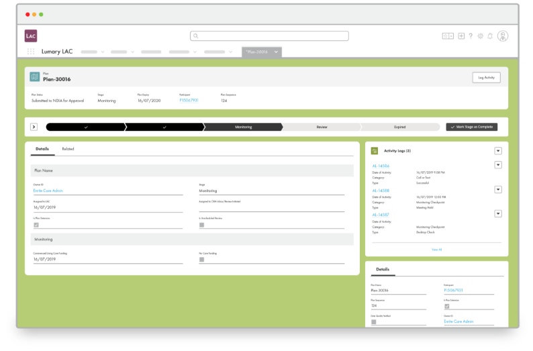Expand the stage path details arrow
The height and width of the screenshot is (351, 533).
[34, 127]
